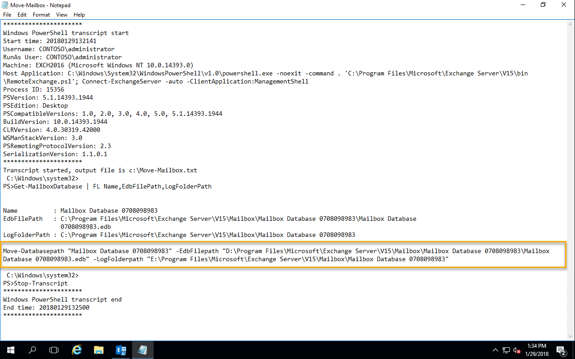Click the 'Process ID: 15356' line
Viewport: 575px width, 359px height.
[34, 89]
